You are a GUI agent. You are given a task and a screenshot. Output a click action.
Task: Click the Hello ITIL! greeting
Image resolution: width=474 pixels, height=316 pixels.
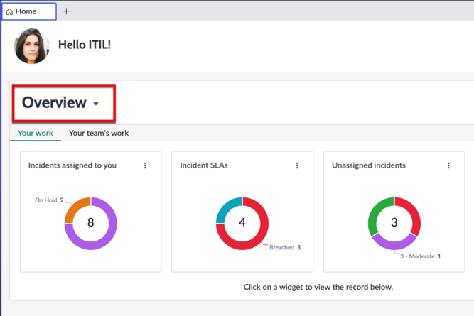85,45
